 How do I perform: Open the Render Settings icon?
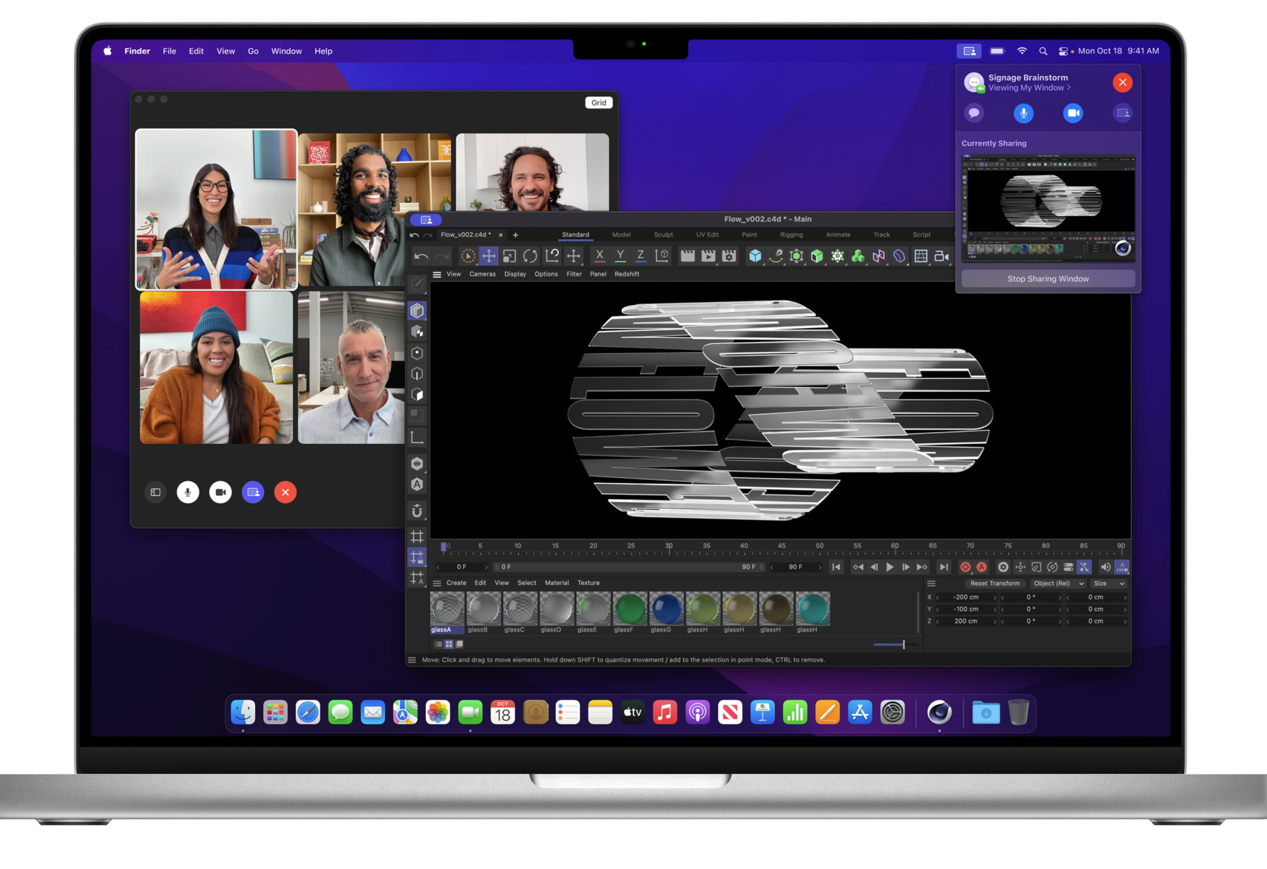[x=730, y=256]
